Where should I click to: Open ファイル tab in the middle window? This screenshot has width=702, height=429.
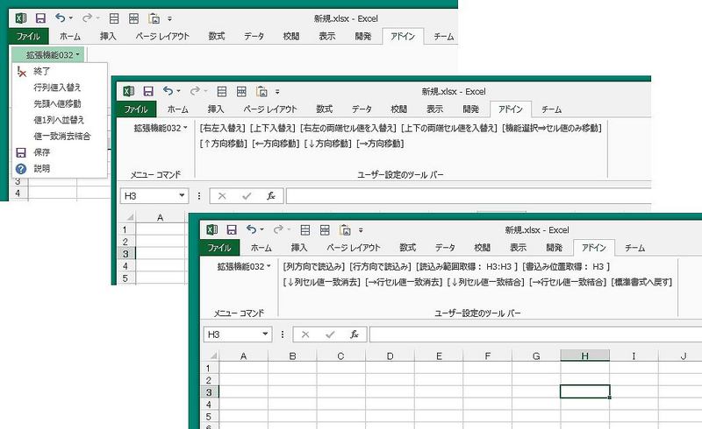(135, 109)
